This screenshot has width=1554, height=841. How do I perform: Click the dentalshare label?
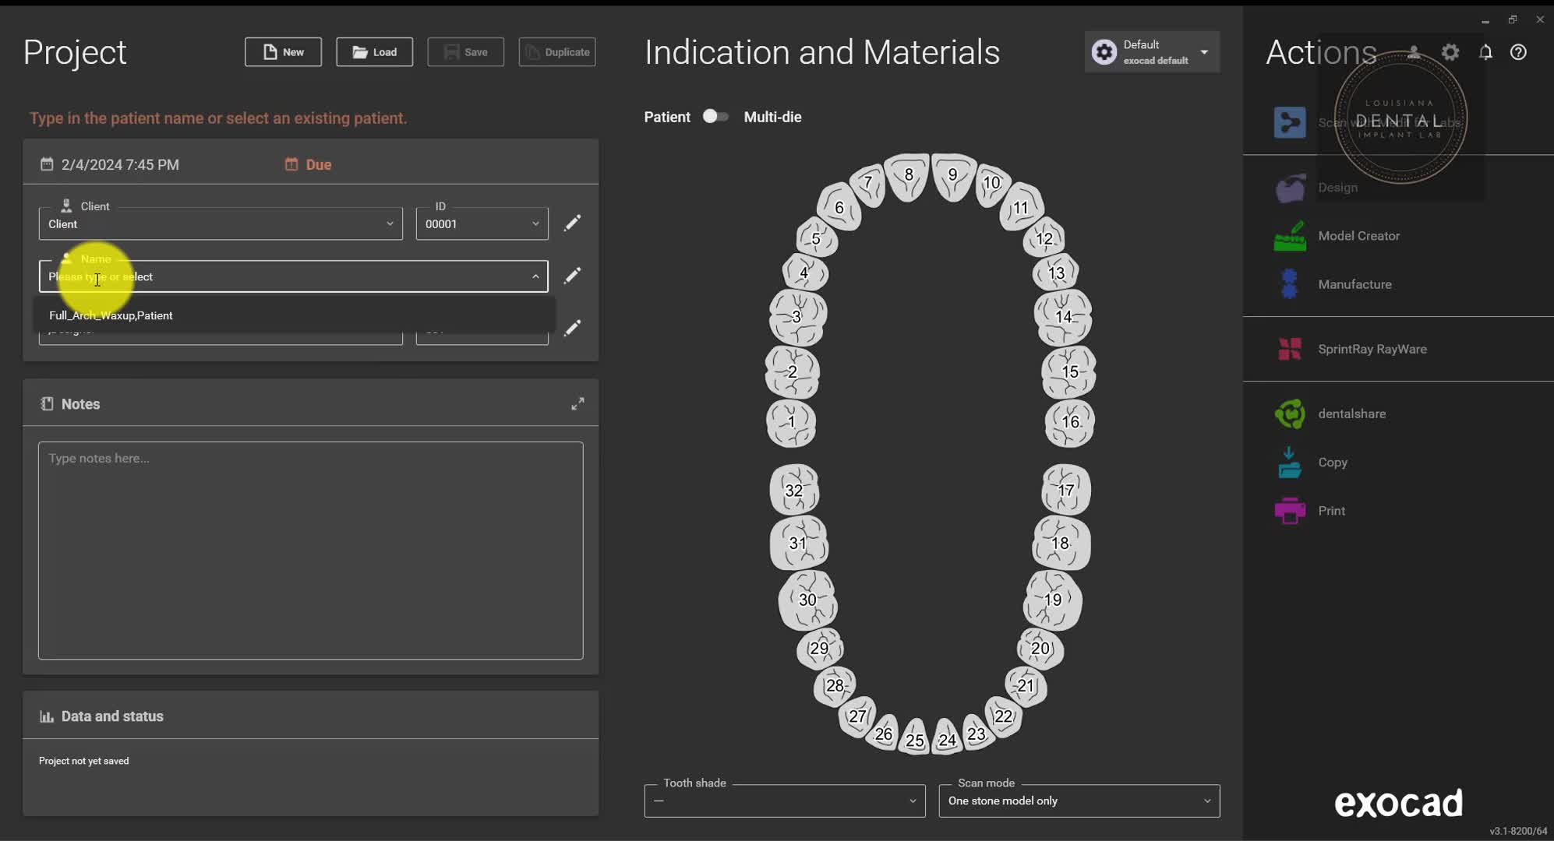pos(1351,413)
